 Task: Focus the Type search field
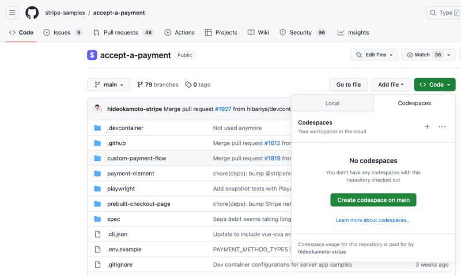pyautogui.click(x=444, y=13)
